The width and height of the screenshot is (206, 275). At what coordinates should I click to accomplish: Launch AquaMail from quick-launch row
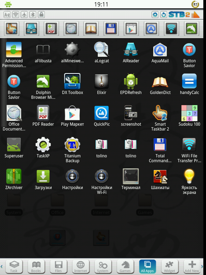[151, 28]
